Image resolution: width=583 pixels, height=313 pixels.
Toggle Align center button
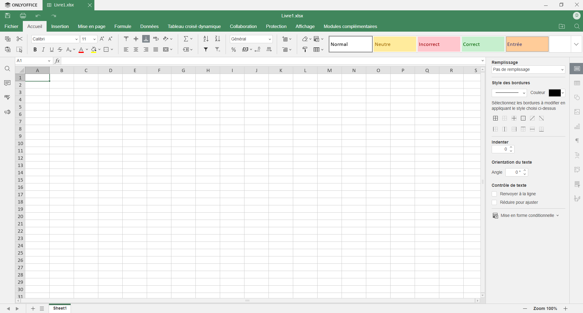coord(136,50)
